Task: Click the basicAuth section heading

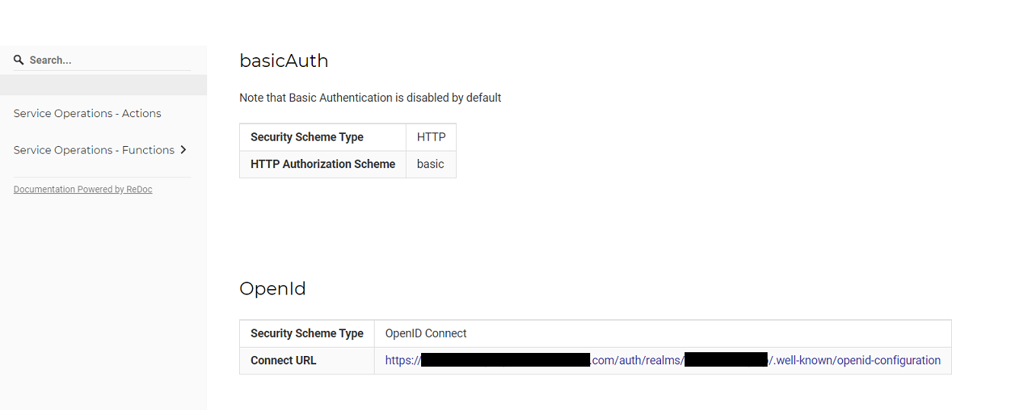Action: click(x=284, y=61)
